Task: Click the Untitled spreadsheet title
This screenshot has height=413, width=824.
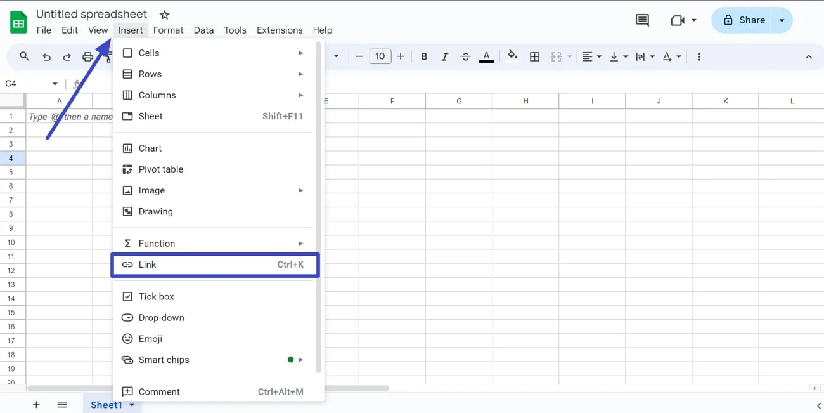Action: pyautogui.click(x=91, y=14)
